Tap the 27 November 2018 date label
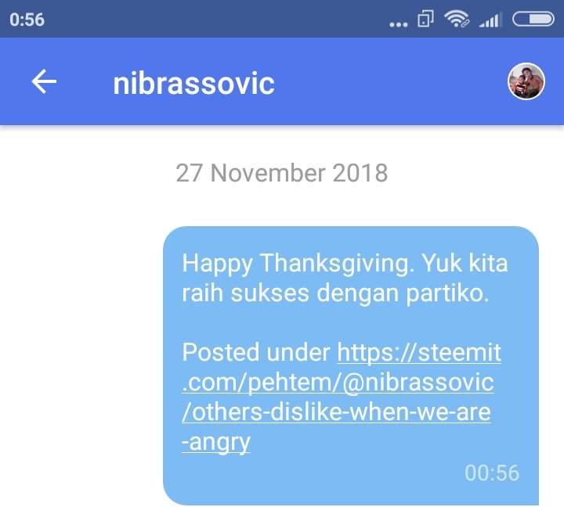564x507 pixels. (282, 173)
